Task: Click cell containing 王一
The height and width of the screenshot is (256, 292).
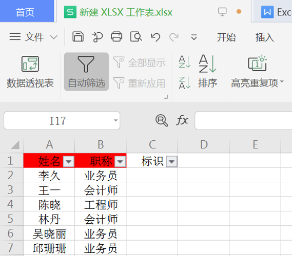Action: tap(49, 189)
